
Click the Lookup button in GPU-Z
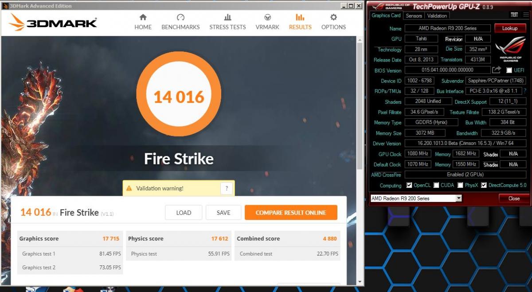(510, 28)
